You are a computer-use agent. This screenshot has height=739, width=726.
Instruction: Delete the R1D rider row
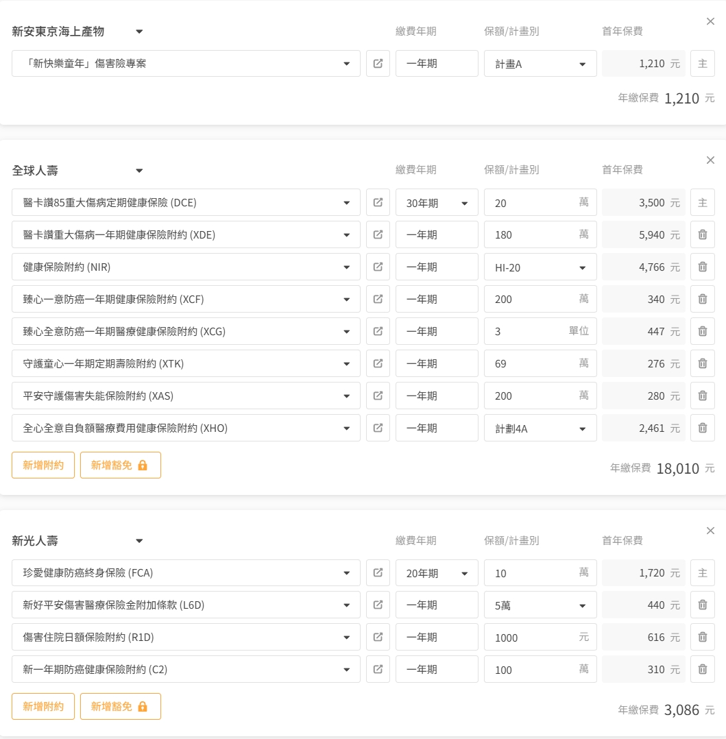(x=703, y=638)
